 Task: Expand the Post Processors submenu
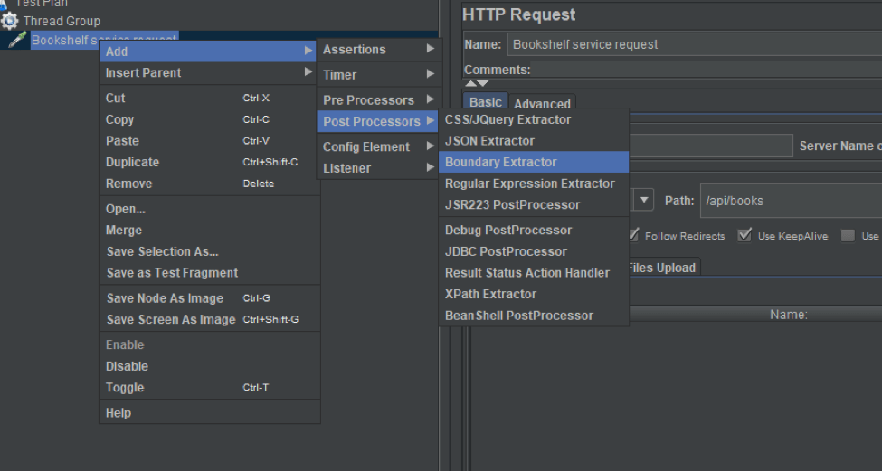pyautogui.click(x=378, y=121)
